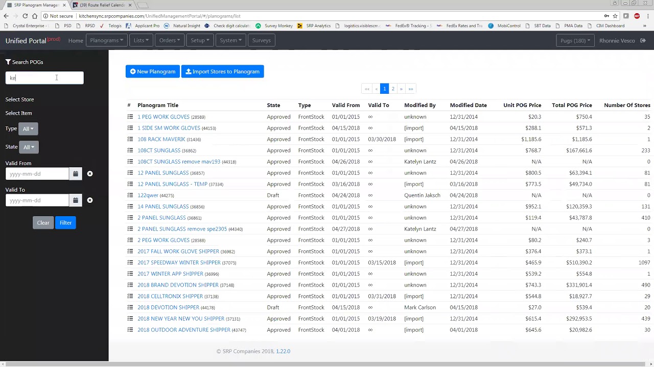This screenshot has height=367, width=654.
Task: Click New Planogram button
Action: coord(153,71)
